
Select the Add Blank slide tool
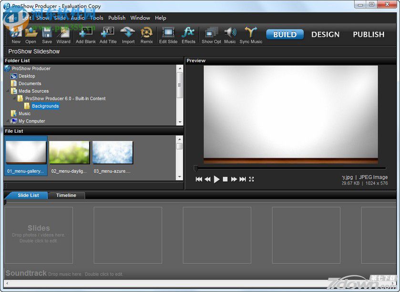click(85, 34)
